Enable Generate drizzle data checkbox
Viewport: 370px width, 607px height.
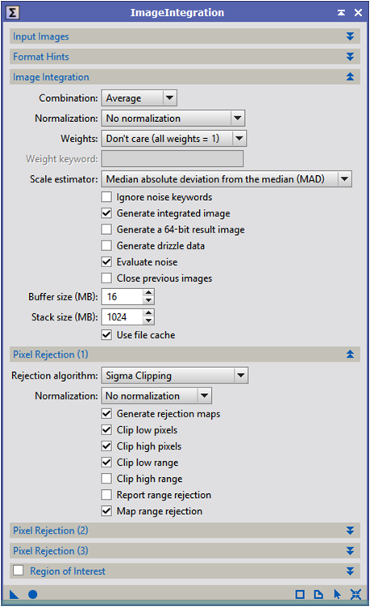coord(106,246)
